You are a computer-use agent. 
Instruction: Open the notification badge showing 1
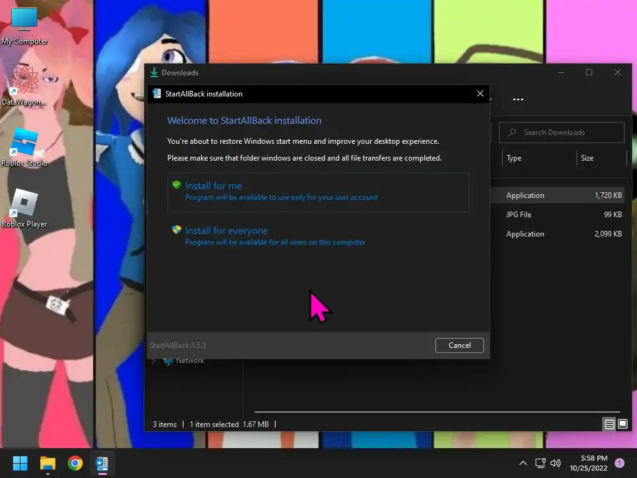(619, 463)
